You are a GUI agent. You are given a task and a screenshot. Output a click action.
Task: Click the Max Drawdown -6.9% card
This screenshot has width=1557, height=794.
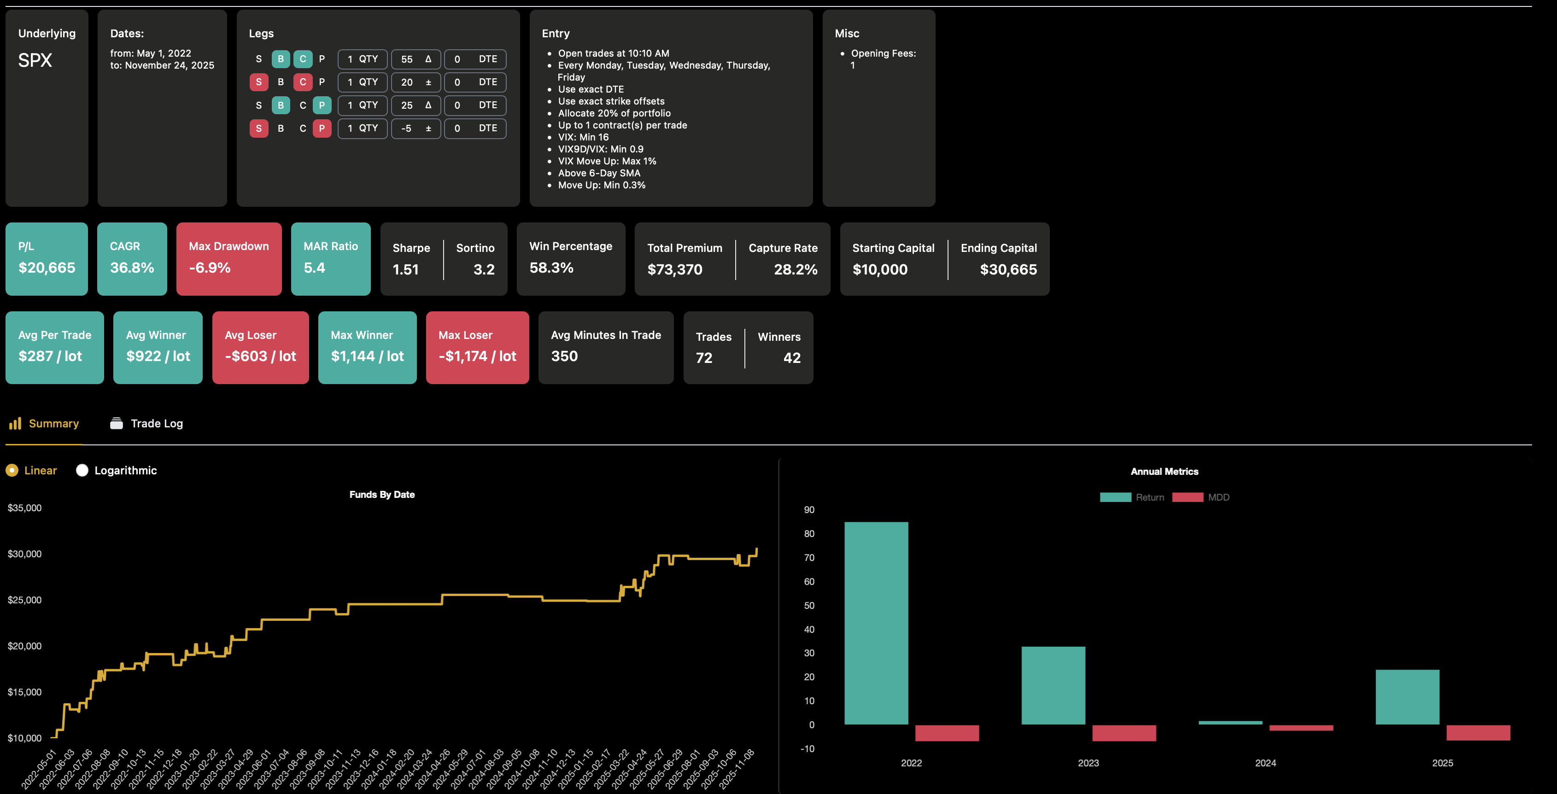pyautogui.click(x=228, y=259)
